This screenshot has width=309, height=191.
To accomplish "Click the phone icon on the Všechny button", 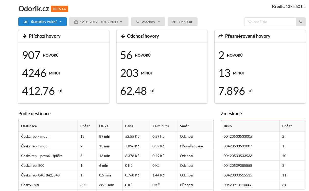I will pyautogui.click(x=138, y=22).
